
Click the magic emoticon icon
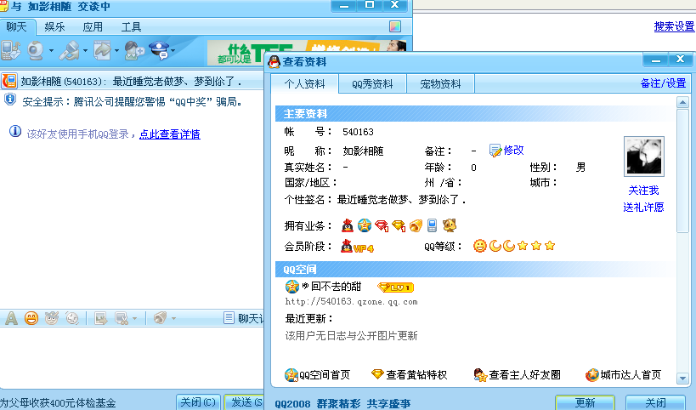tap(52, 318)
